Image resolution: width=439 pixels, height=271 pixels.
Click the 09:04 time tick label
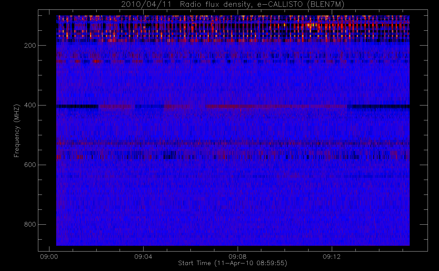tap(143, 257)
